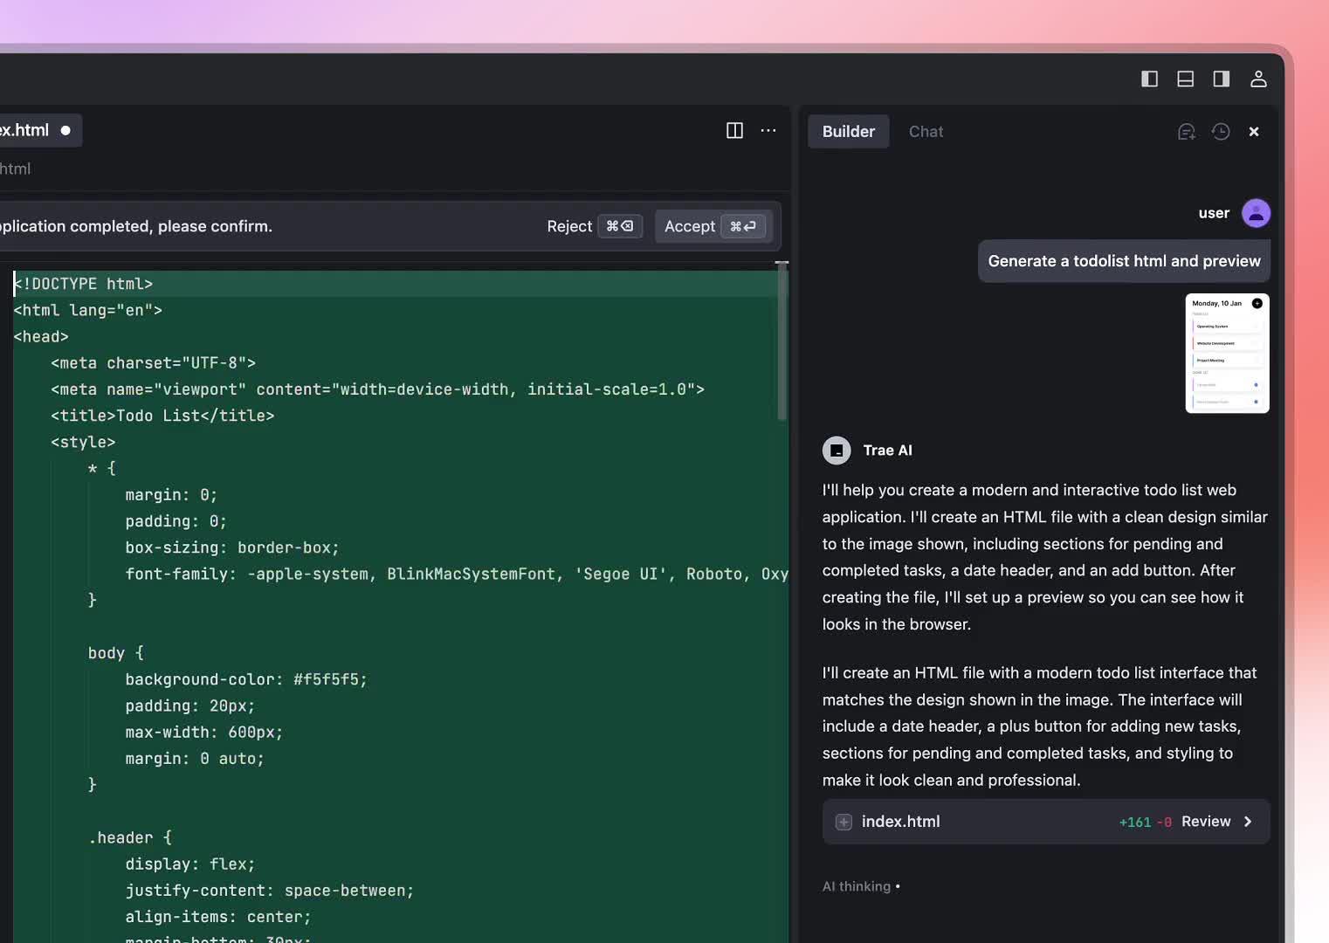Toggle the right AI side panel
1329x943 pixels.
coord(1221,79)
